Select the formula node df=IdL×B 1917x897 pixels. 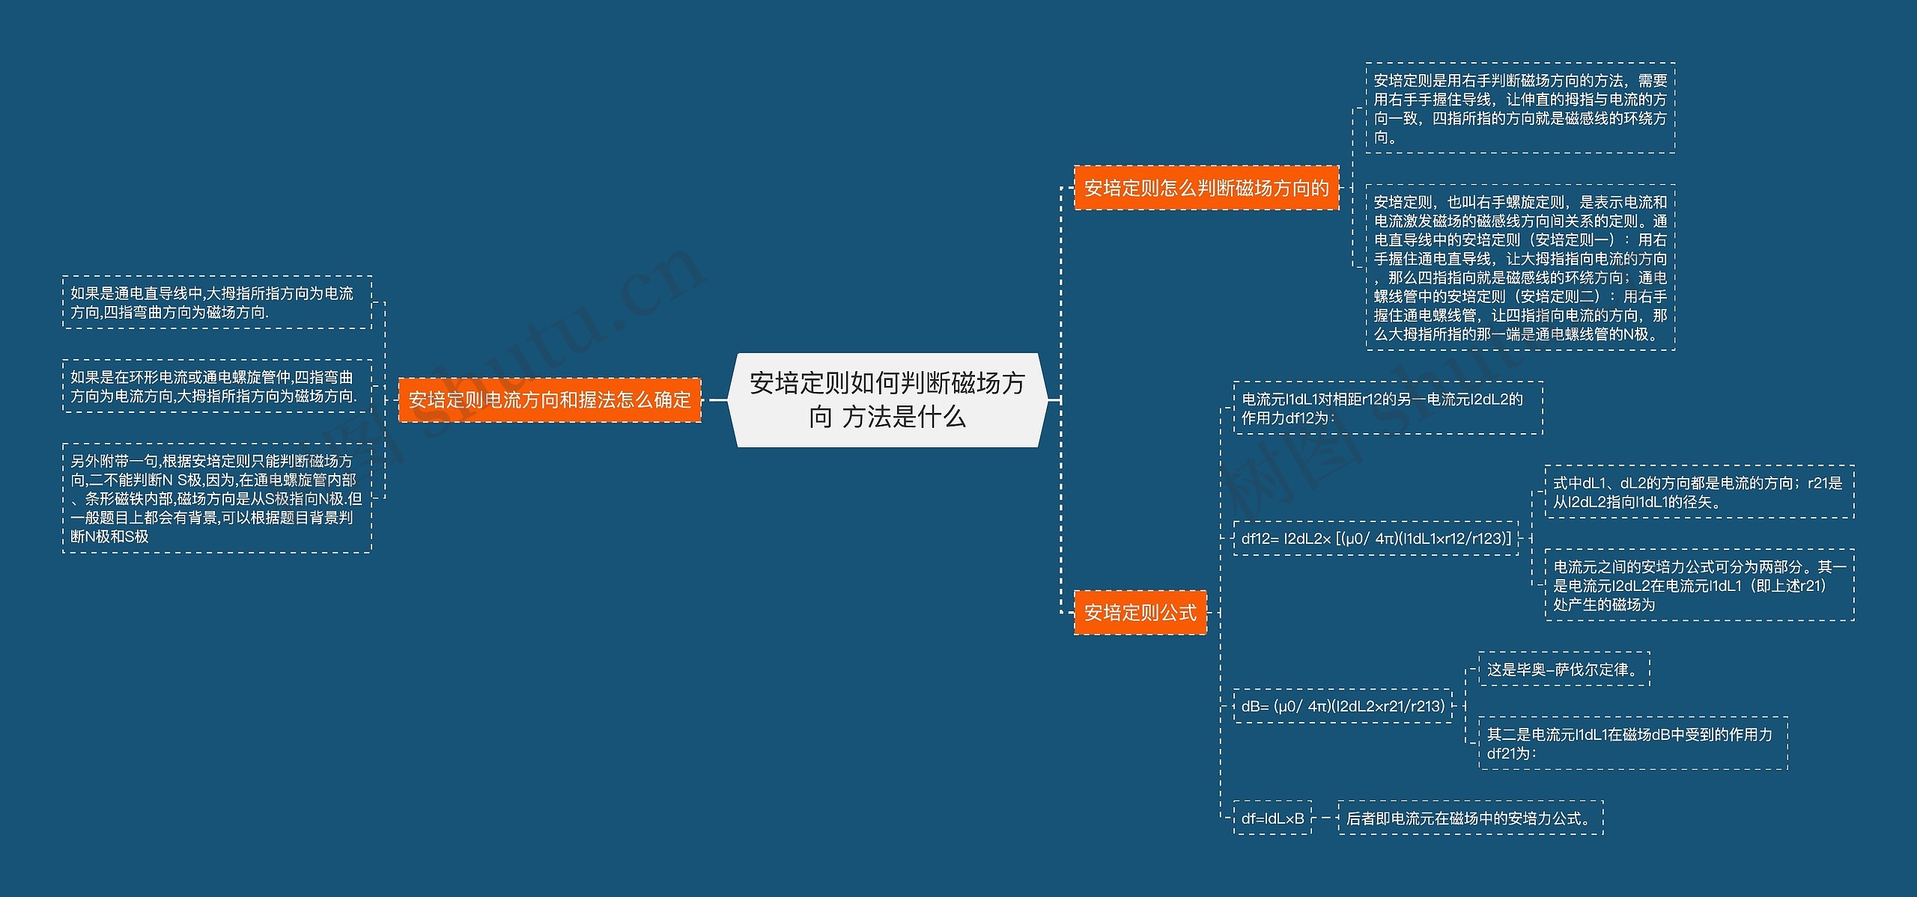[1272, 818]
